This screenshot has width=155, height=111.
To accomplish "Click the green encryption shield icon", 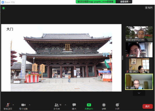I will pyautogui.click(x=4, y=8).
